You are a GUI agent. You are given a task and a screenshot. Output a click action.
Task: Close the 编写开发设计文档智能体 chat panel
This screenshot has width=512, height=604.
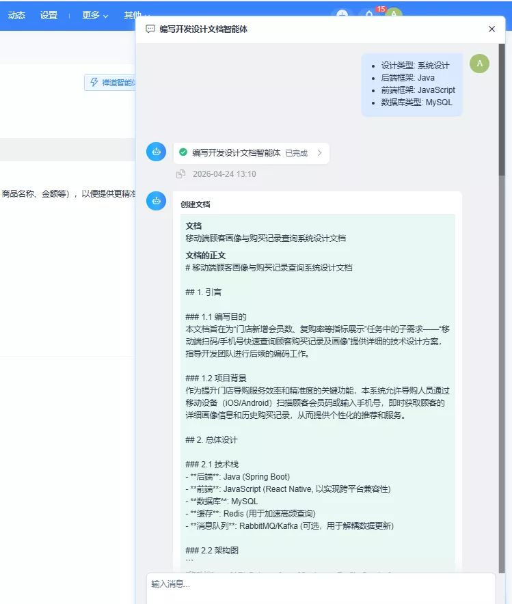point(491,29)
